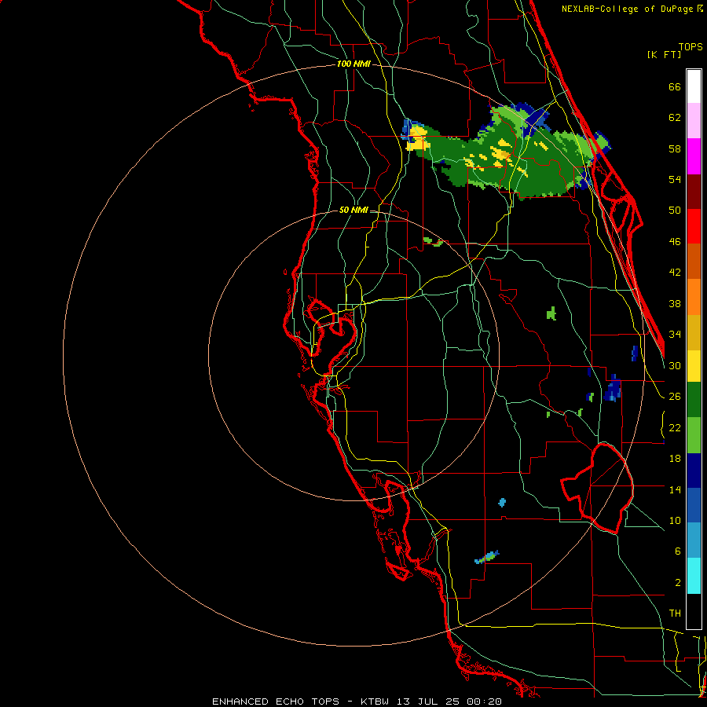
Task: Click the 14 value on the legend
Action: 675,489
